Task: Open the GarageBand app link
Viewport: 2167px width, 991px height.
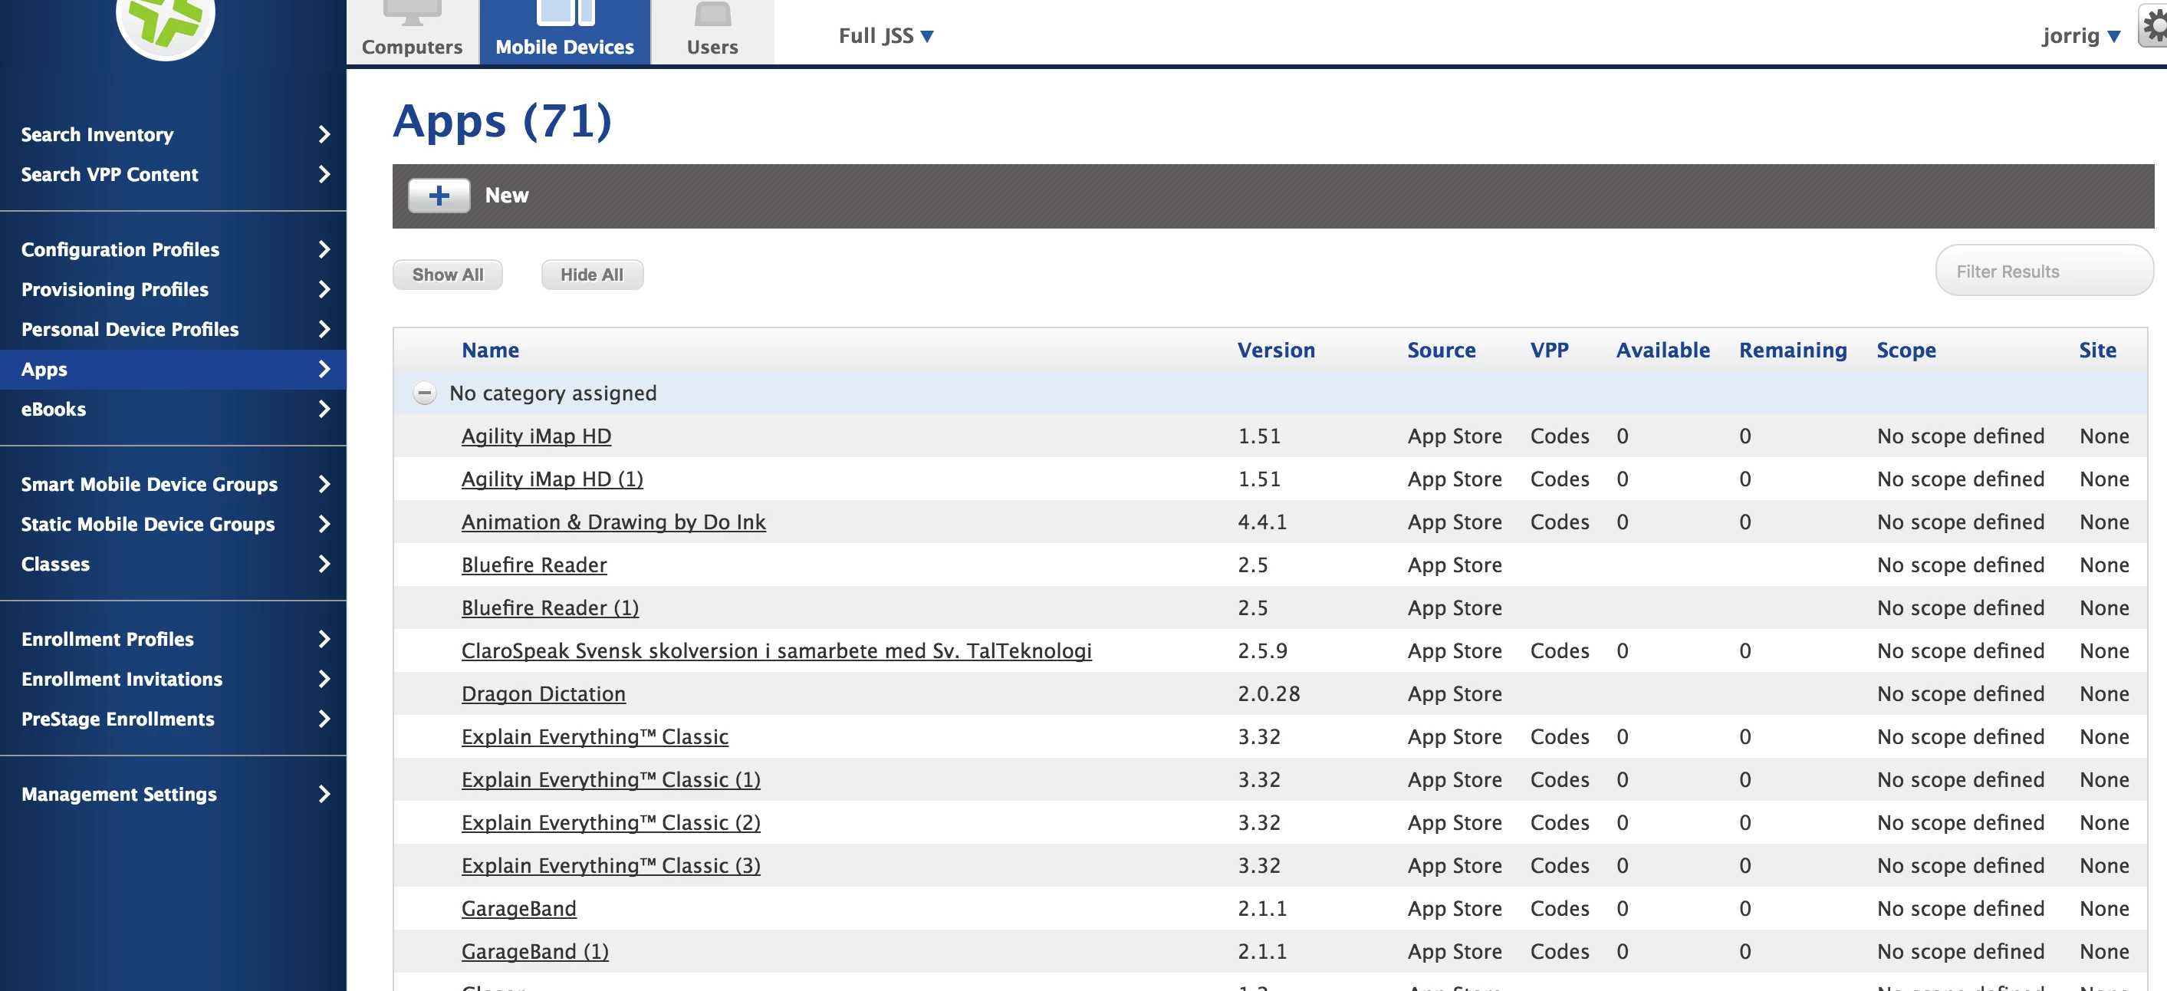Action: (x=518, y=909)
